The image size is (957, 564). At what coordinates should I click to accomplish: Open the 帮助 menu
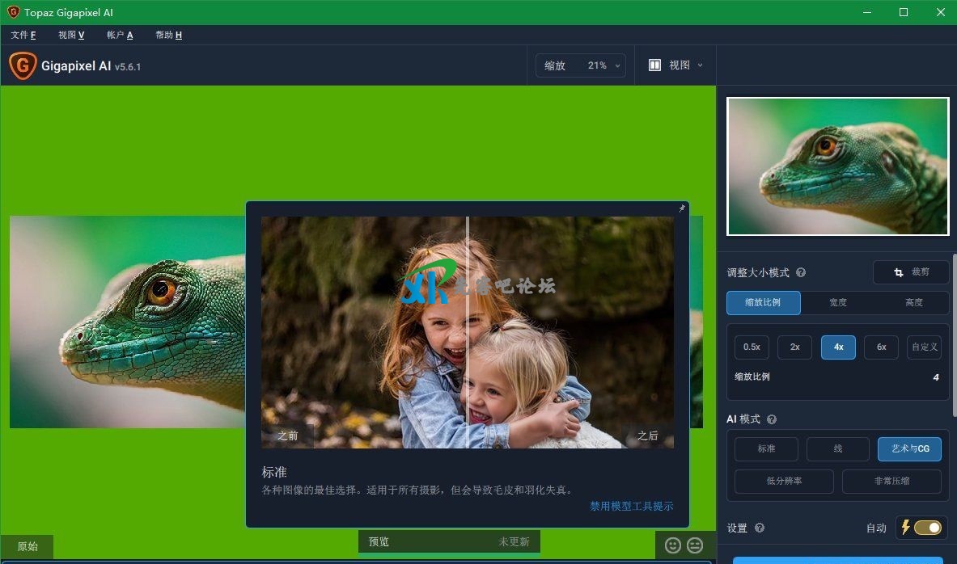(x=168, y=35)
